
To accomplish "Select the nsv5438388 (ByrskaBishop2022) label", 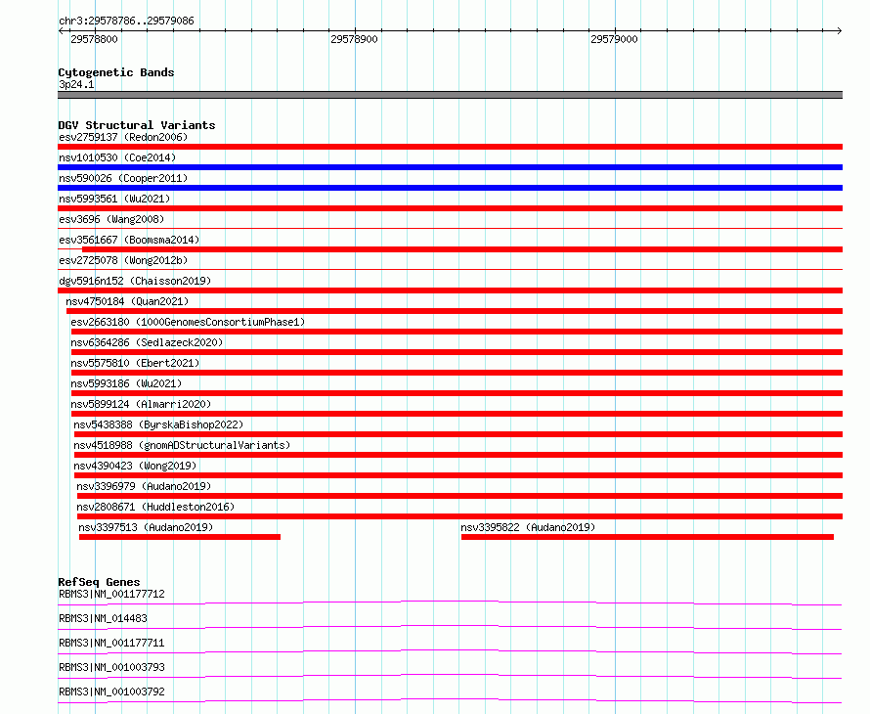I will [158, 424].
